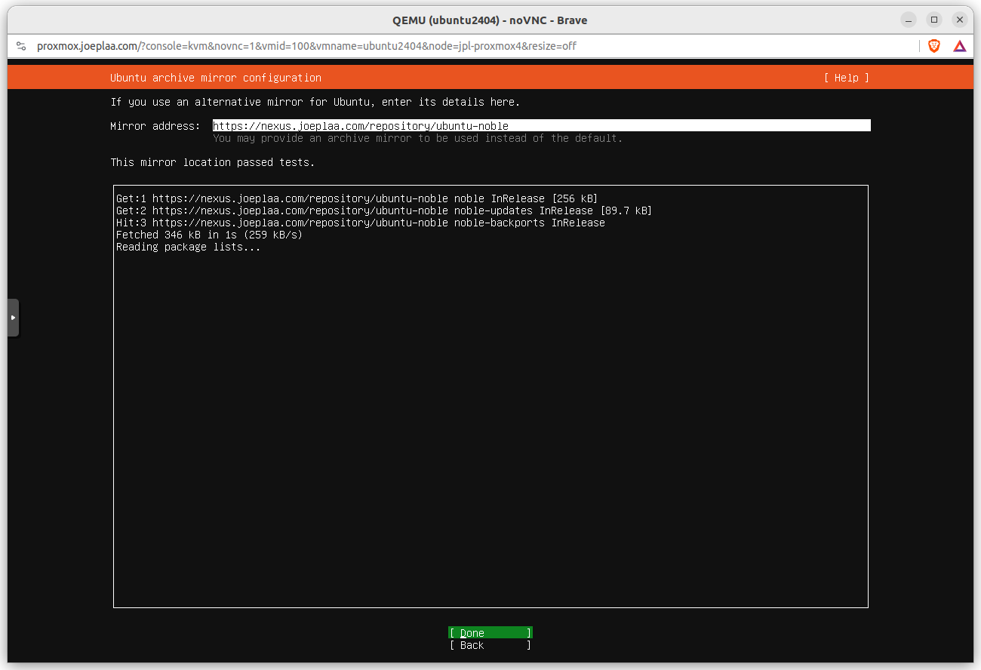Image resolution: width=981 pixels, height=670 pixels.
Task: Click the 'Get:1' noble InRelease log line
Action: (357, 198)
